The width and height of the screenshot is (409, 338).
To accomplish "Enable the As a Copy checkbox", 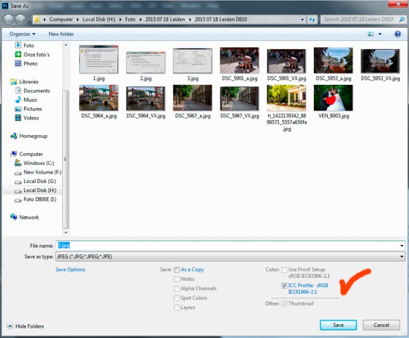I will click(x=176, y=270).
